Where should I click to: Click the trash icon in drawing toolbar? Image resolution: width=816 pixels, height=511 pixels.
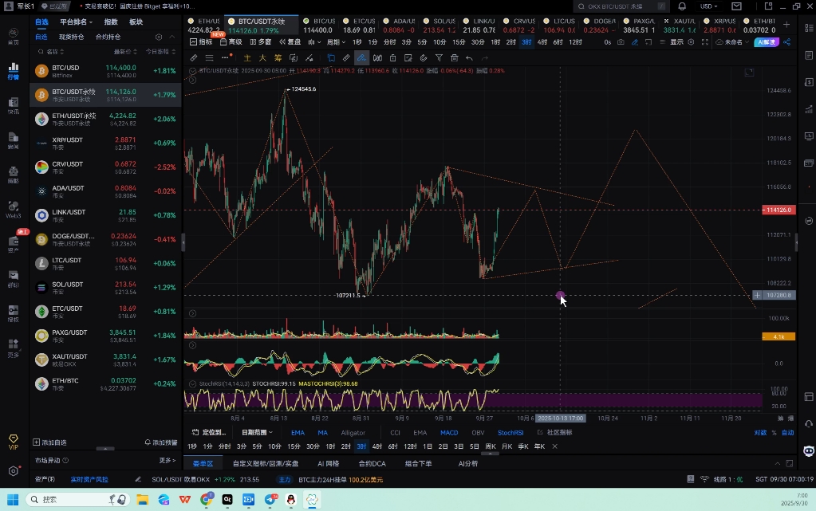point(454,57)
